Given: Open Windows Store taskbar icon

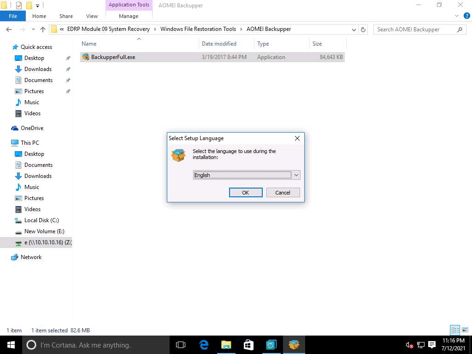Looking at the screenshot, I should 248,345.
